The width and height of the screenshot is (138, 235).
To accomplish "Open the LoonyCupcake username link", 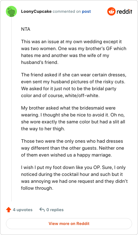I will (36, 11).
